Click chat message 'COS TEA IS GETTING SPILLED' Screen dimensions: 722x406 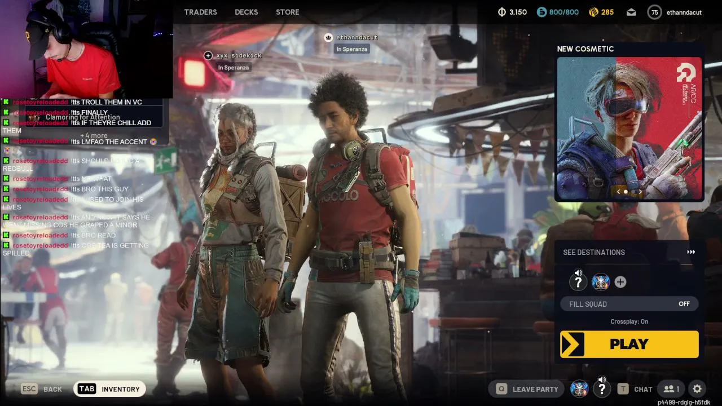click(x=76, y=249)
